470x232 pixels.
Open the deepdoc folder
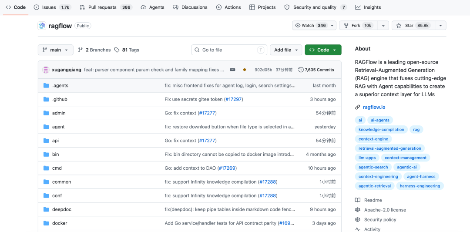pyautogui.click(x=62, y=209)
